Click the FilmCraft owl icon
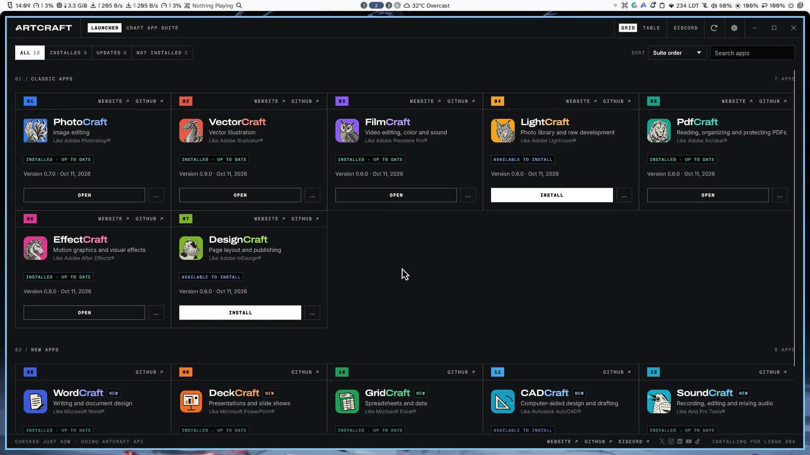810x455 pixels. pyautogui.click(x=347, y=130)
